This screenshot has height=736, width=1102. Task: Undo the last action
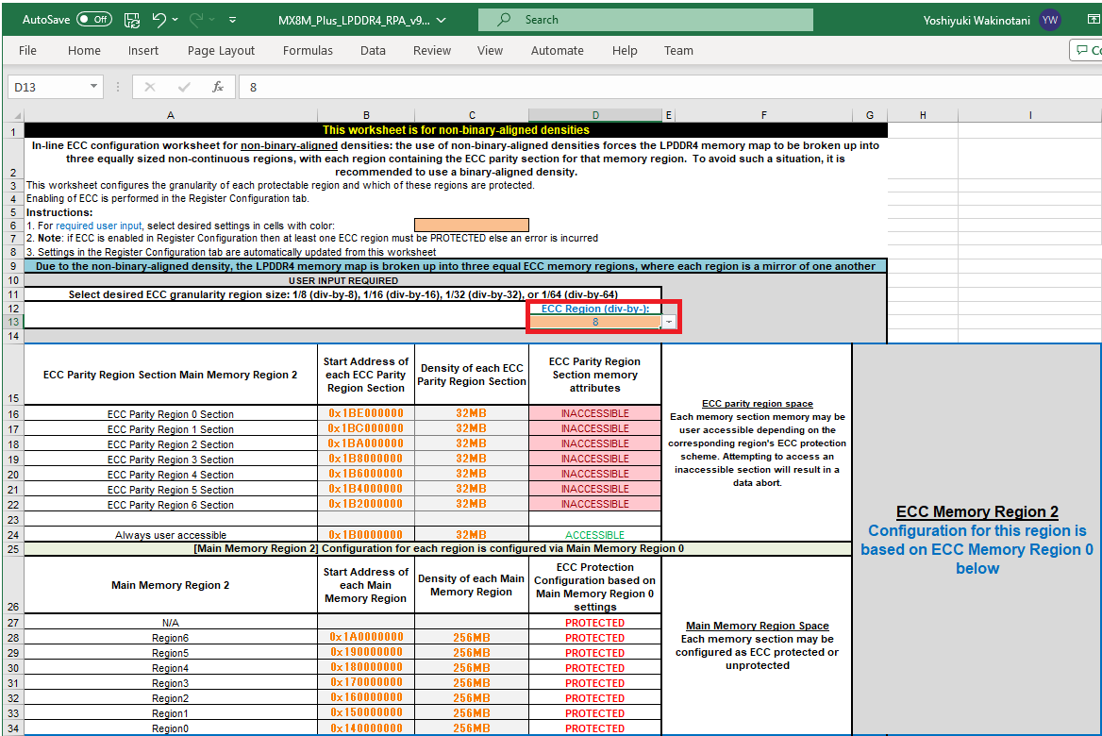pyautogui.click(x=159, y=20)
